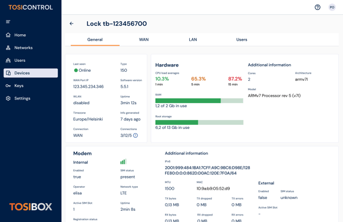Click the Settings gear icon
This screenshot has height=222, width=343.
coord(8,98)
